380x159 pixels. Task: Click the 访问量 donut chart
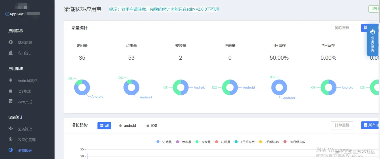82,87
